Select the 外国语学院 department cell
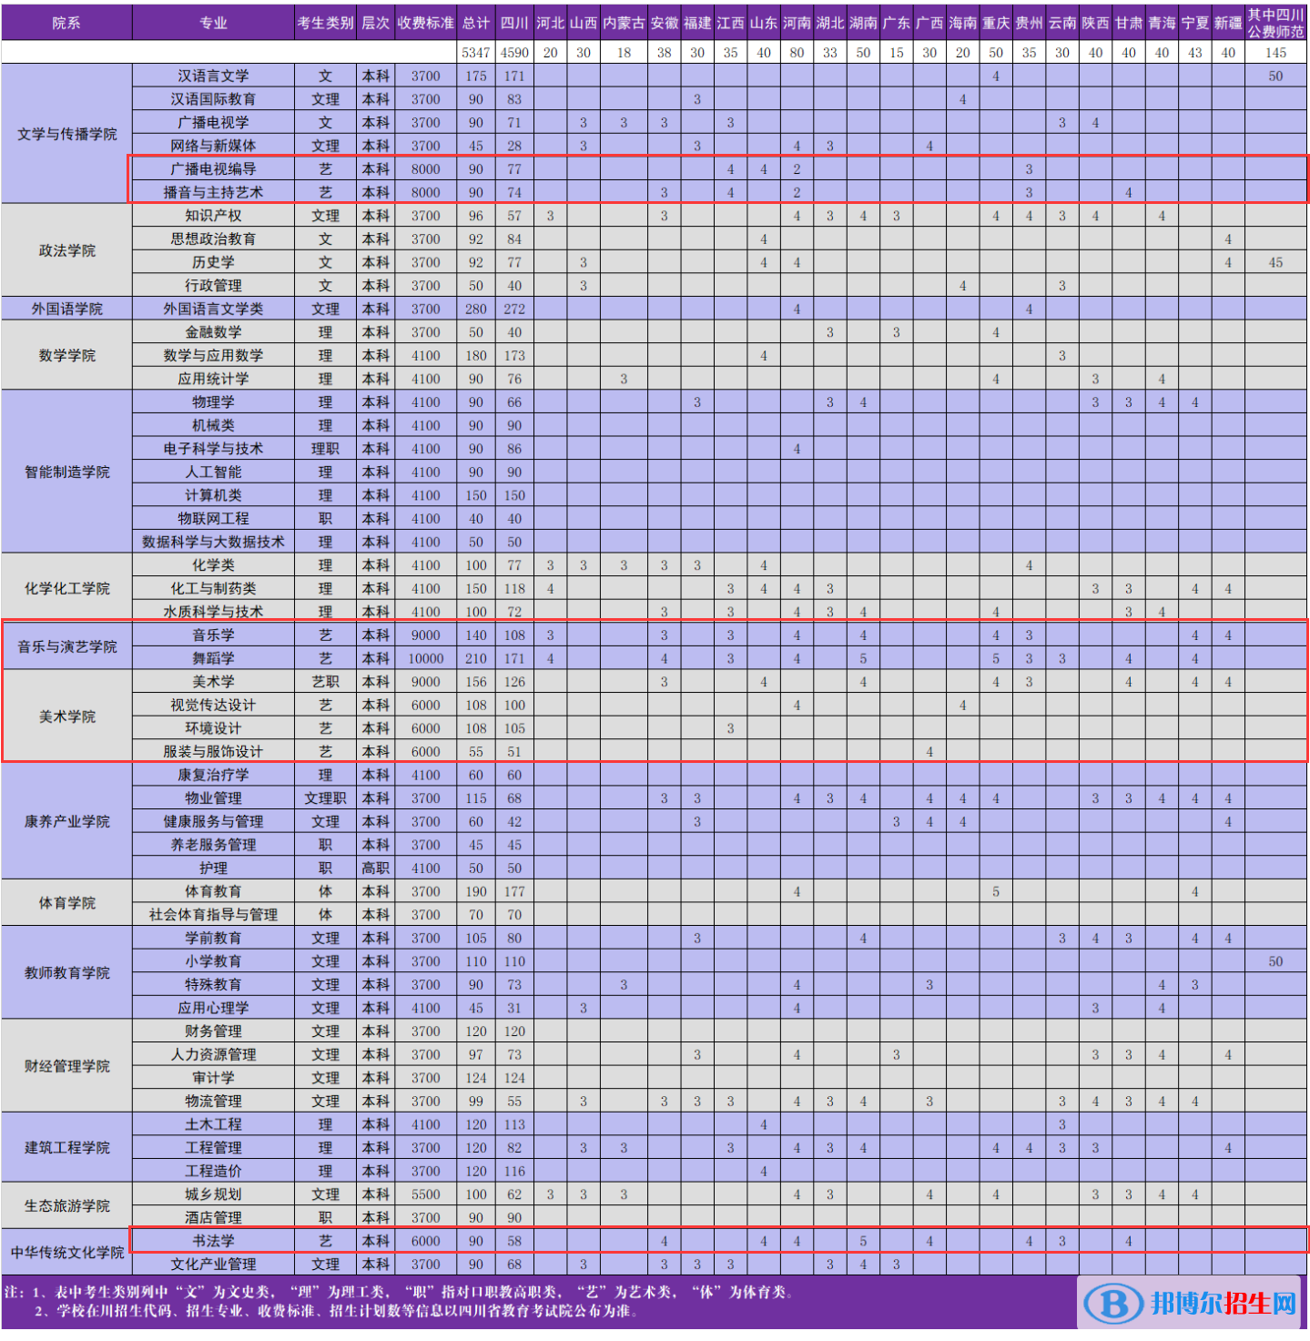 66,309
